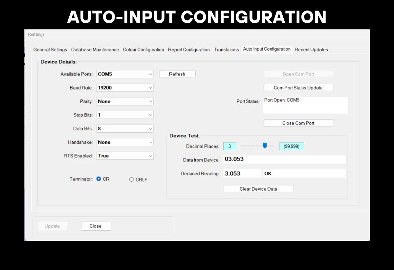Click Com Port Status Update

(298, 87)
